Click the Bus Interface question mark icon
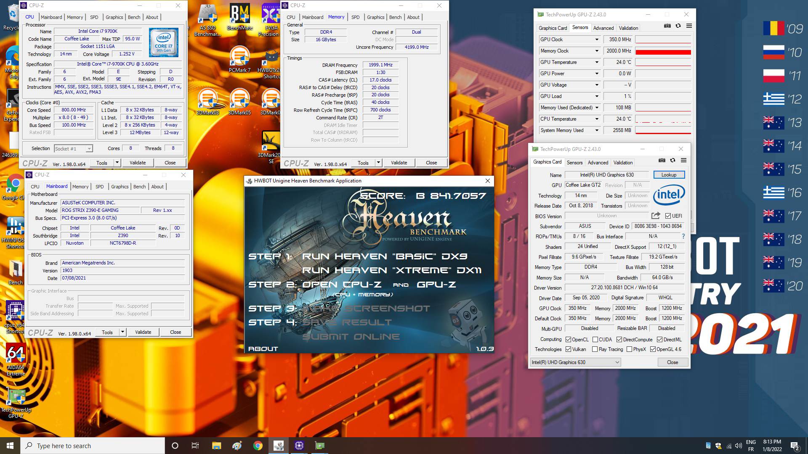The image size is (808, 454). tap(683, 236)
